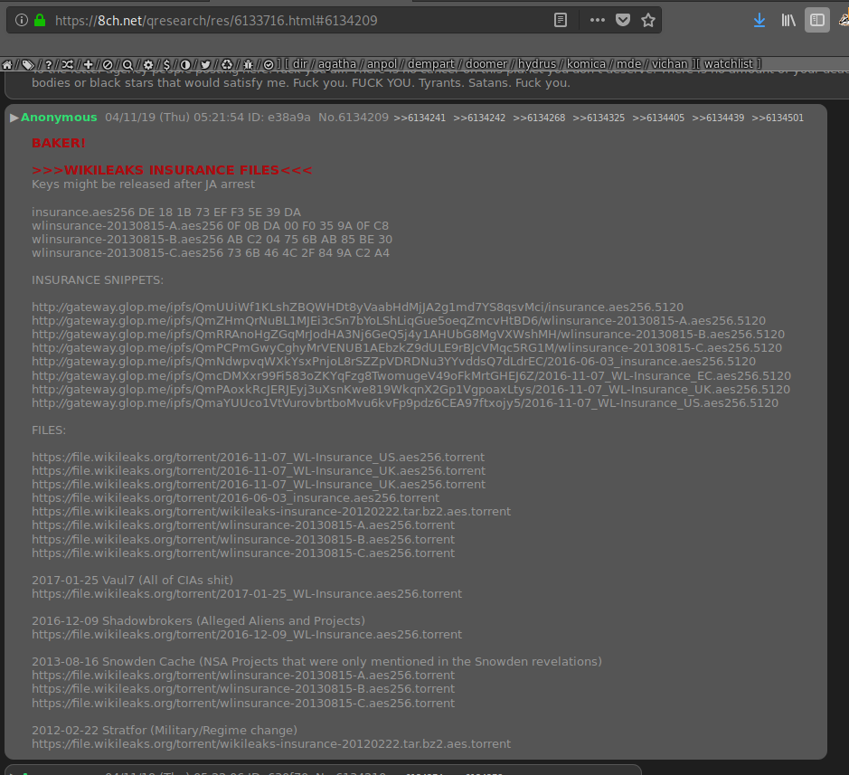
Task: Go to home icon in board bar
Action: pos(7,64)
